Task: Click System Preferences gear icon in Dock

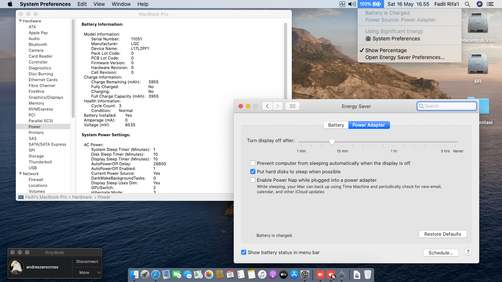Action: (305, 274)
